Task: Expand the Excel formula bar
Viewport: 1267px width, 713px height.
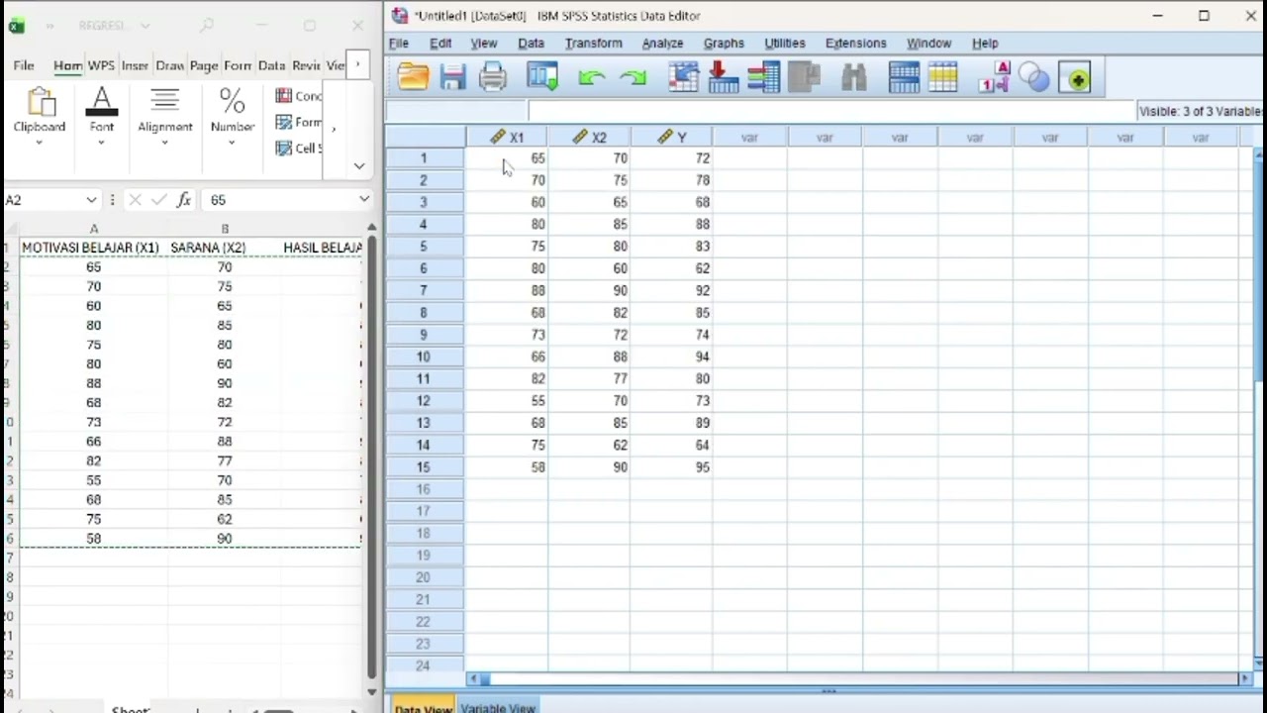Action: [x=364, y=200]
